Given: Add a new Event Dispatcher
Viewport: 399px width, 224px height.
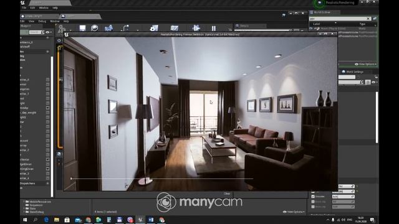Looking at the screenshot, I should pos(47,183).
